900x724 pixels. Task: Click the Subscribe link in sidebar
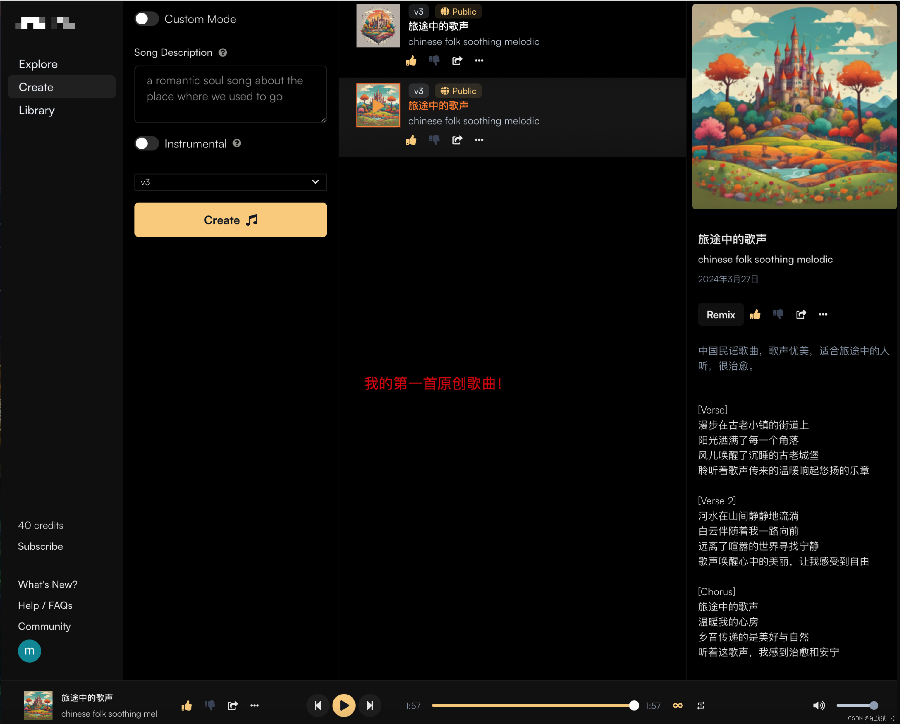tap(40, 547)
